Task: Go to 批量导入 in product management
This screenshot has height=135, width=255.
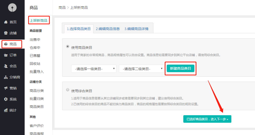Action: pyautogui.click(x=37, y=72)
